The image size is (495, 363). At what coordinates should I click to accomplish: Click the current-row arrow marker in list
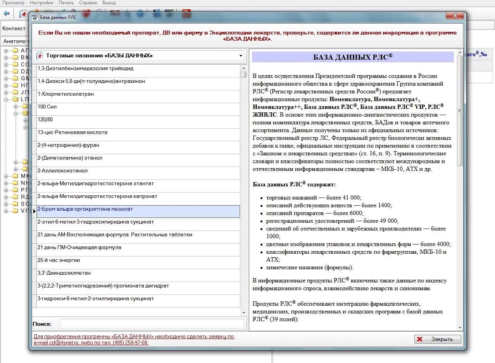pyautogui.click(x=34, y=212)
